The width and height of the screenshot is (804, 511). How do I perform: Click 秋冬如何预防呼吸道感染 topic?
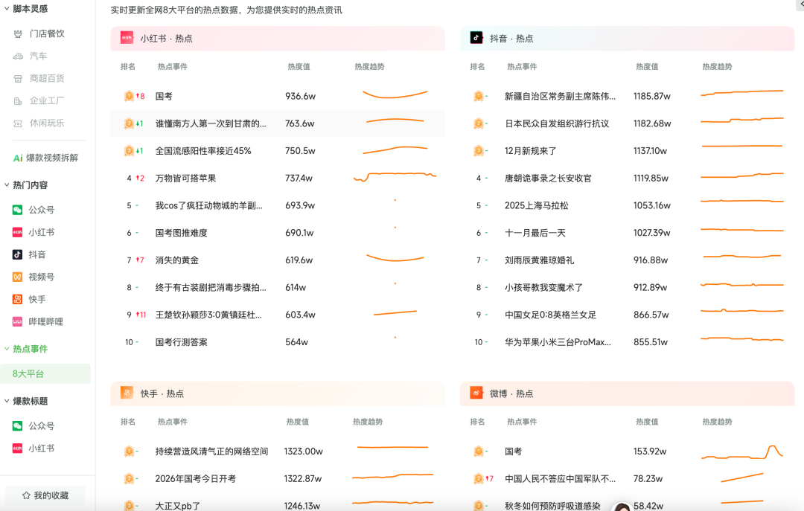[552, 505]
